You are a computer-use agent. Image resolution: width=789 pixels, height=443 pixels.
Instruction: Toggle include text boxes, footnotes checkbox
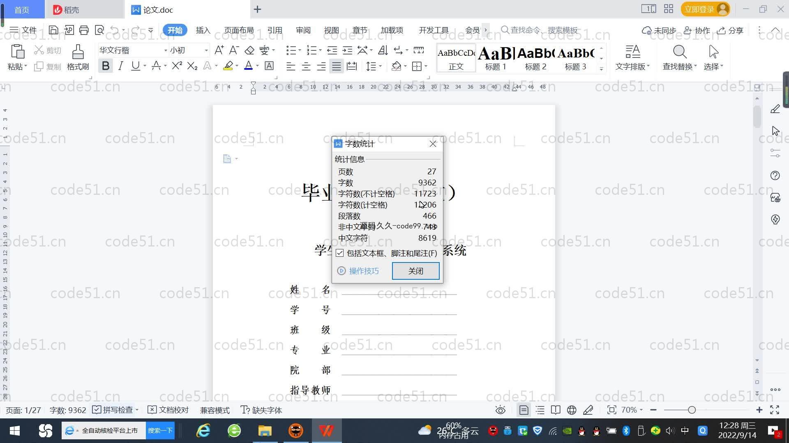pos(340,253)
